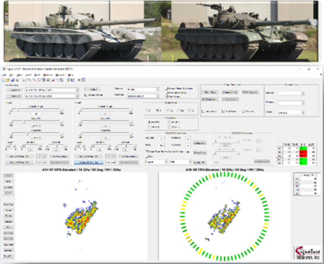Click the Print figure toolbar icon
Viewport: 324px width, 264px height.
click(x=17, y=79)
